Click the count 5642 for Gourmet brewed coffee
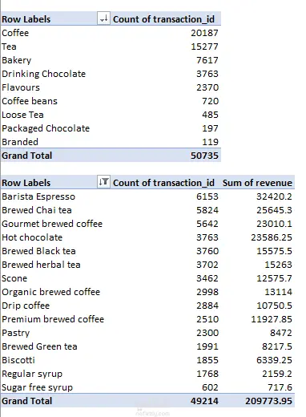The image size is (306, 417). [x=207, y=224]
